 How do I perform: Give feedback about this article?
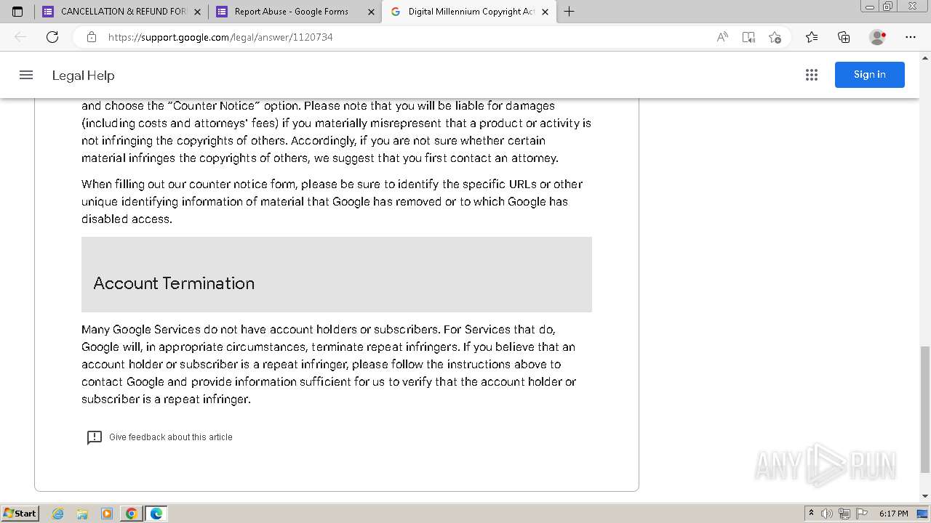(x=171, y=437)
